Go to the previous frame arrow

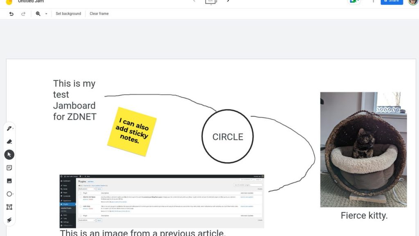click(194, 1)
